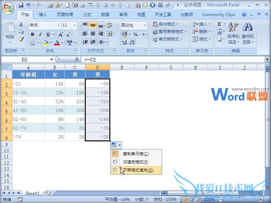
Task: Cut selection with the scissors icon
Action: pos(21,24)
